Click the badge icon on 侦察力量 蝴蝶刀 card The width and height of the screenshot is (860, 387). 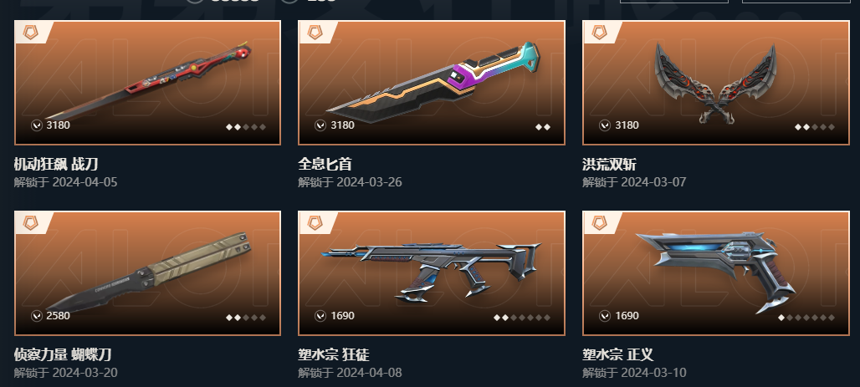coord(31,223)
